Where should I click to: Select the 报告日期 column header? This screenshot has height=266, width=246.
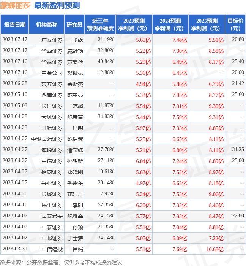[x=15, y=24]
